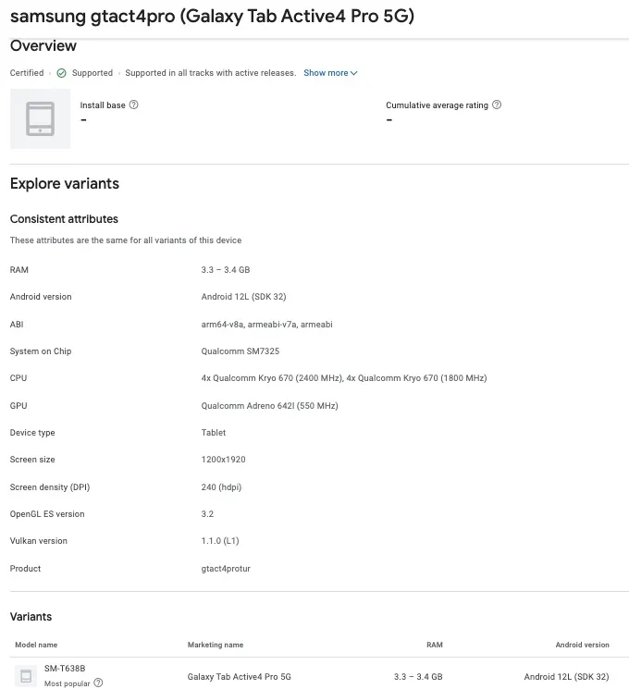
Task: Click the Android version column header
Action: point(583,645)
